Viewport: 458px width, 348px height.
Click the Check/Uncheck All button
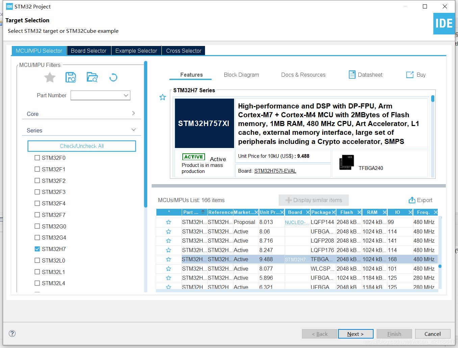(82, 146)
